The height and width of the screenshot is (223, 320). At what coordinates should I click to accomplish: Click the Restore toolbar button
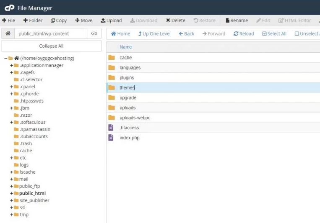pos(205,21)
